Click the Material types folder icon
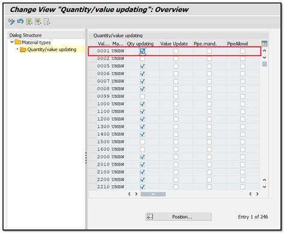 (x=18, y=42)
